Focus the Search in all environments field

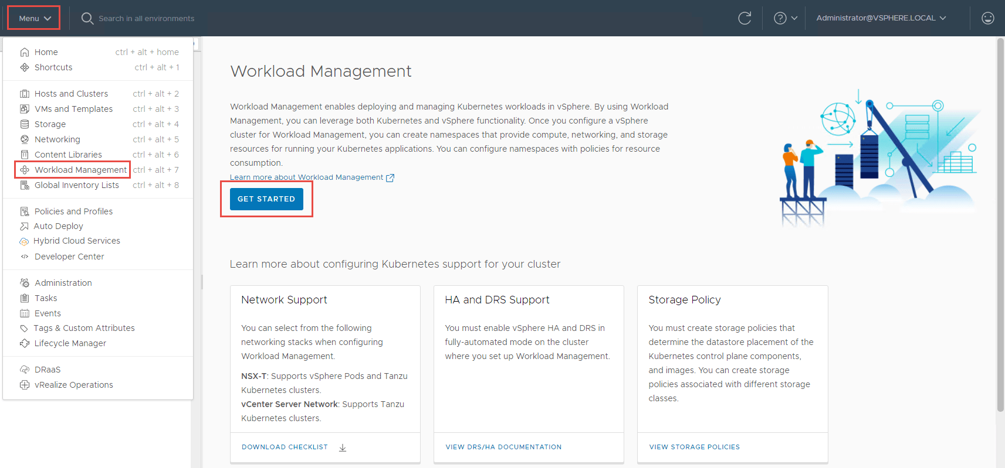(146, 18)
